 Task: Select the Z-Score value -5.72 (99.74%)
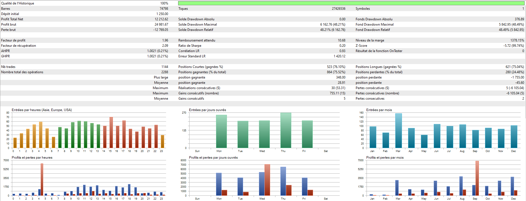pyautogui.click(x=514, y=46)
